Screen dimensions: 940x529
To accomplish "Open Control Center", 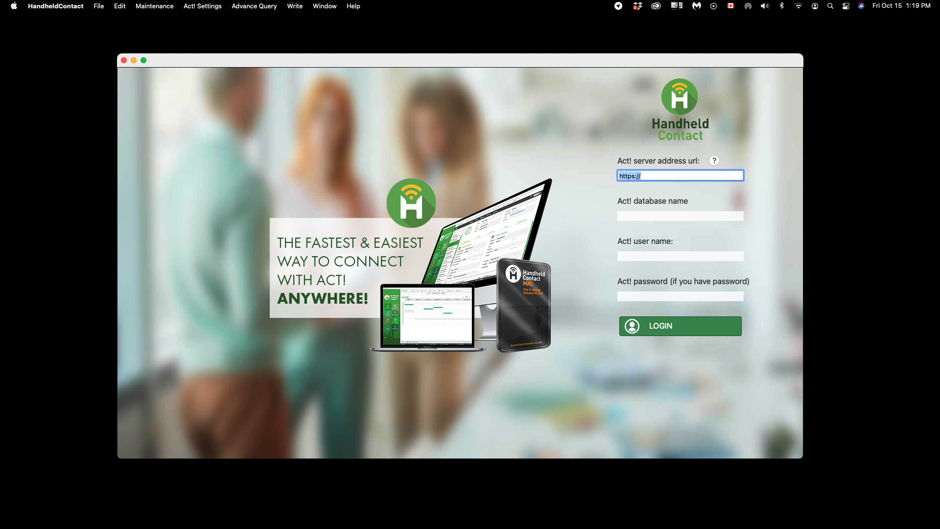I will tap(846, 6).
